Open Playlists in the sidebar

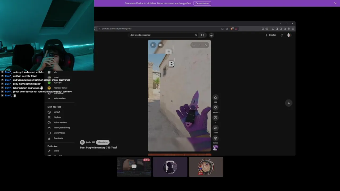pos(54,117)
